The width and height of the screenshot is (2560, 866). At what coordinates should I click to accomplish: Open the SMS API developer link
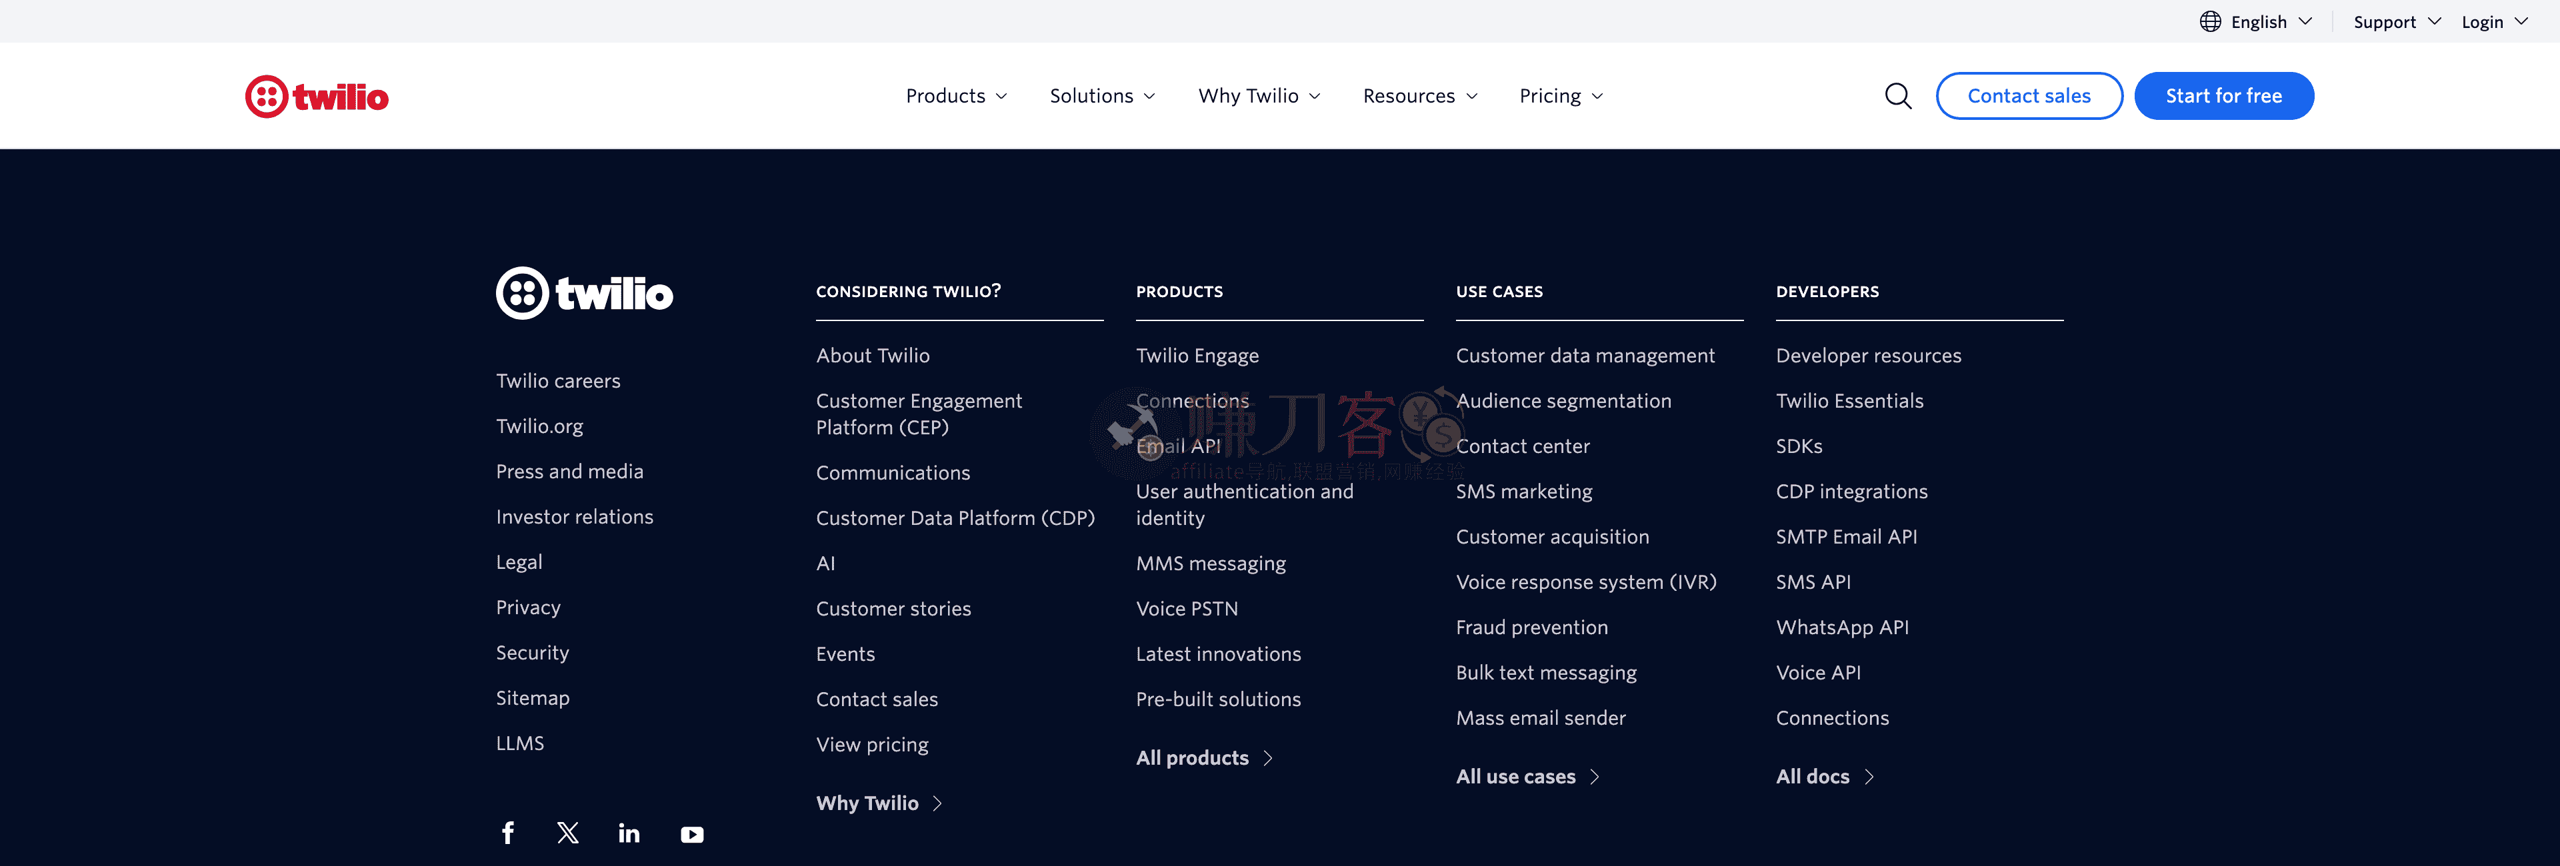(x=1813, y=582)
